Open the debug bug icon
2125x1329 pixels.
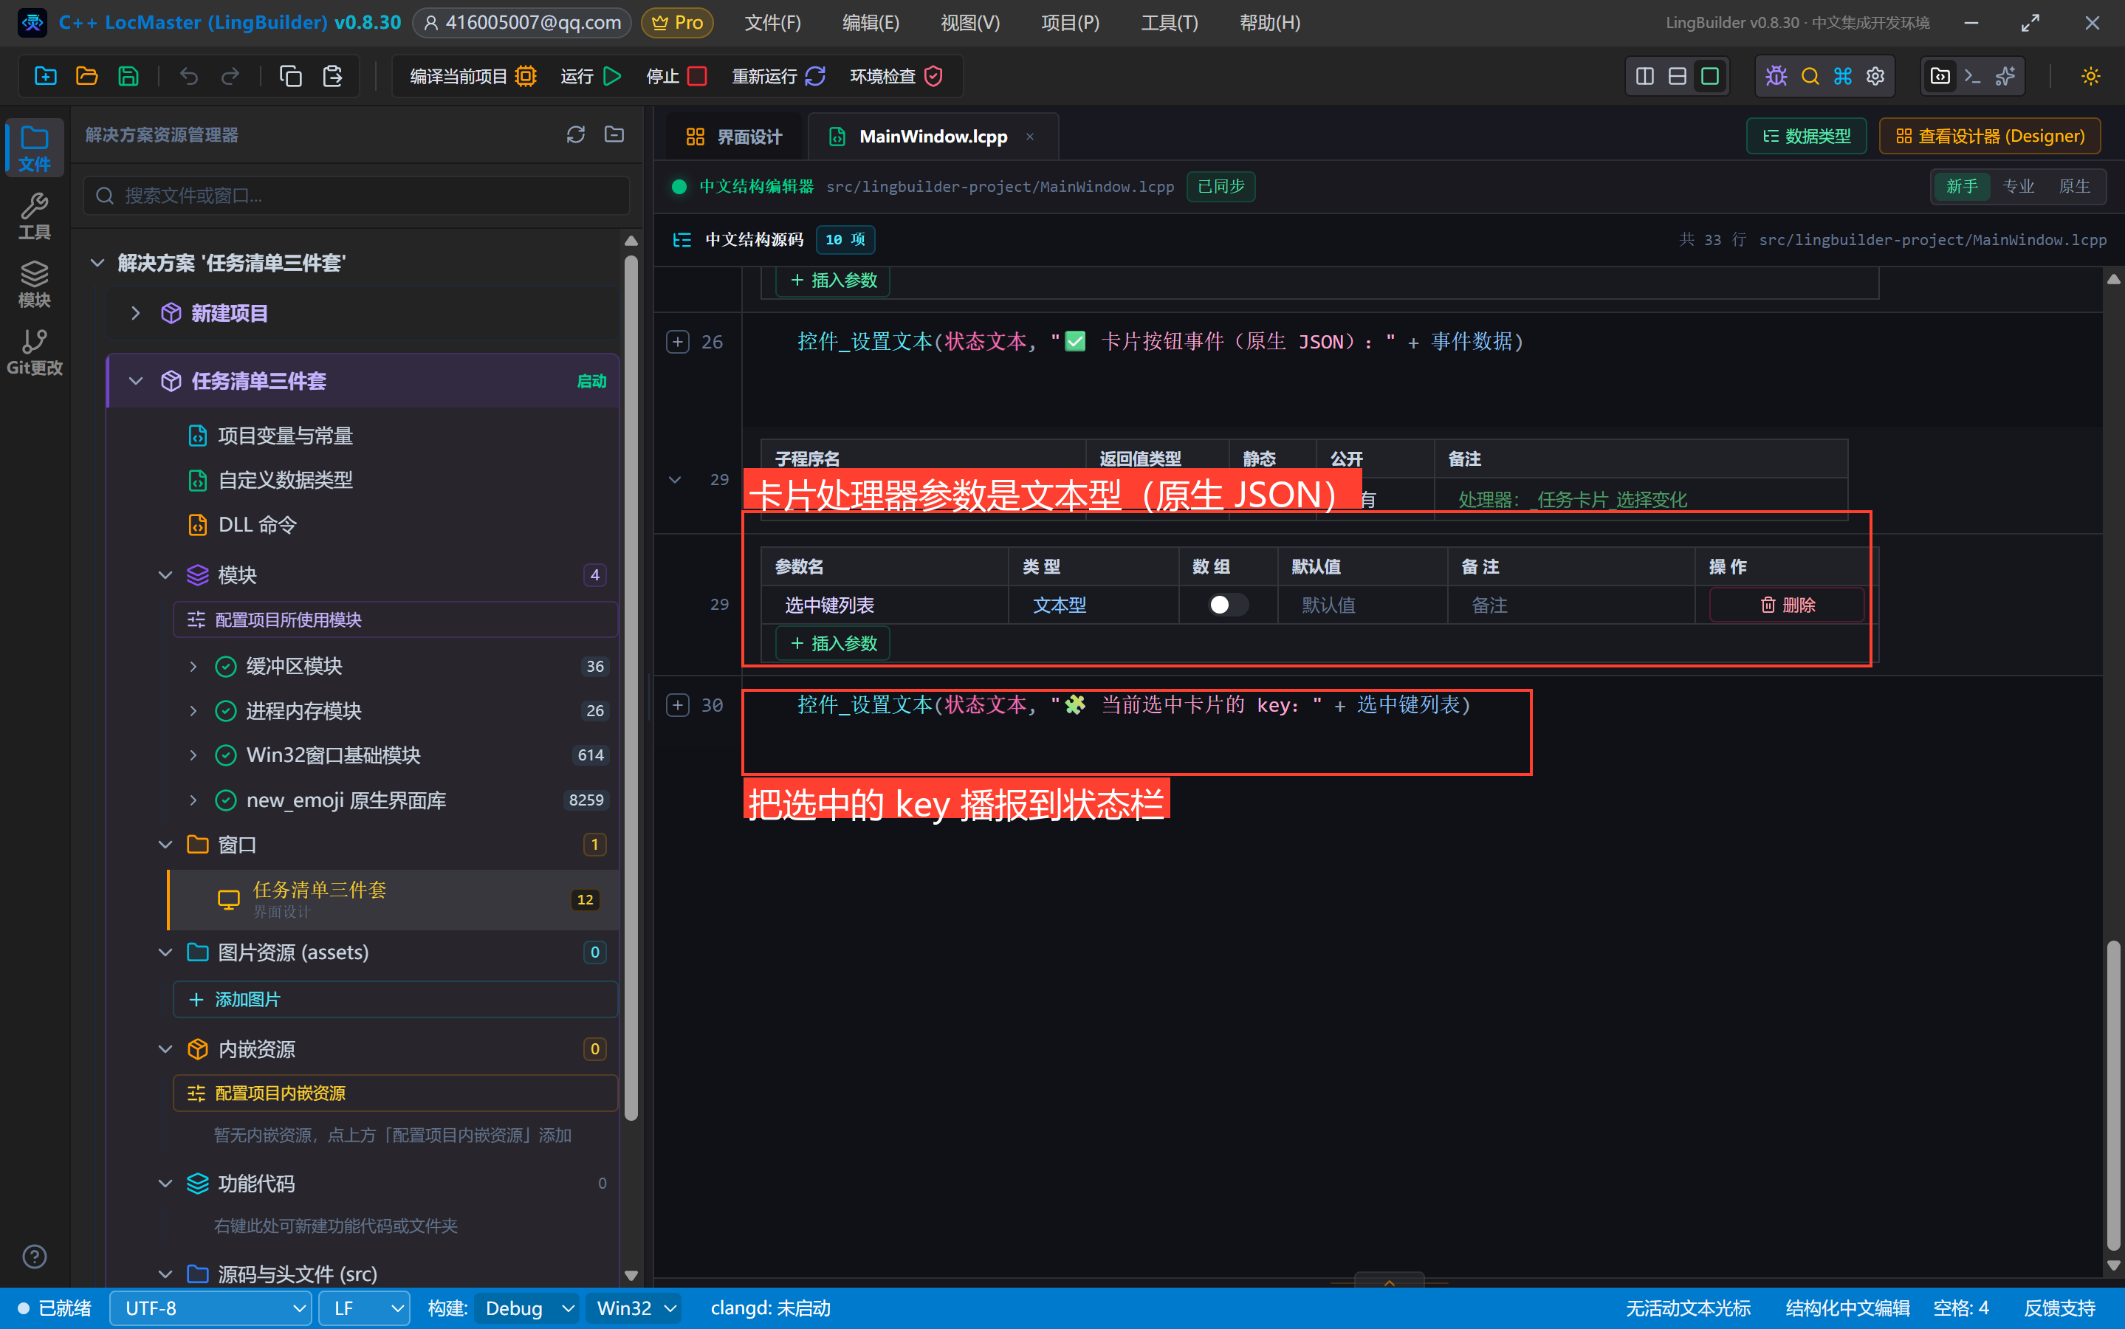click(x=1776, y=77)
